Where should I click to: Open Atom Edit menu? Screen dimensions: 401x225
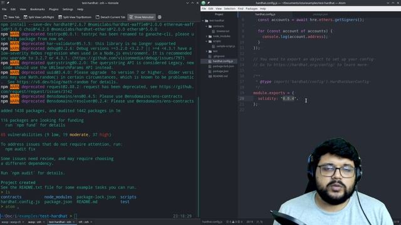coord(211,9)
